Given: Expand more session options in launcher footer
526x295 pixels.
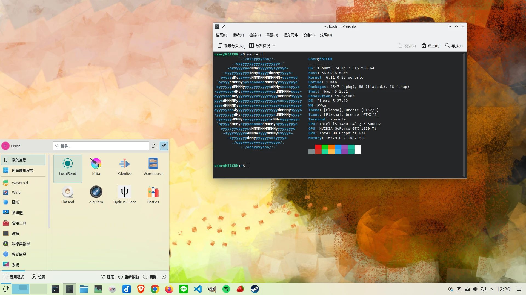Looking at the screenshot, I should coord(164,277).
